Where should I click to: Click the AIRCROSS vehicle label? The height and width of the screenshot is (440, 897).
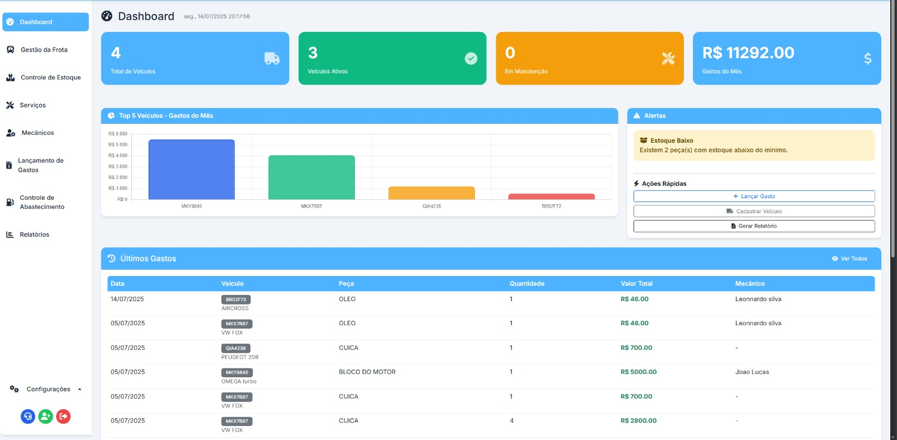(x=235, y=308)
